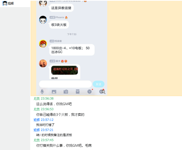Click the 这是异教徒猪 message bubble
The image size is (182, 150).
[61, 8]
